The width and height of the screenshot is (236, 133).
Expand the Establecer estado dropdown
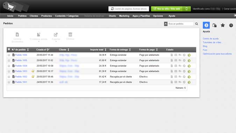(39, 42)
